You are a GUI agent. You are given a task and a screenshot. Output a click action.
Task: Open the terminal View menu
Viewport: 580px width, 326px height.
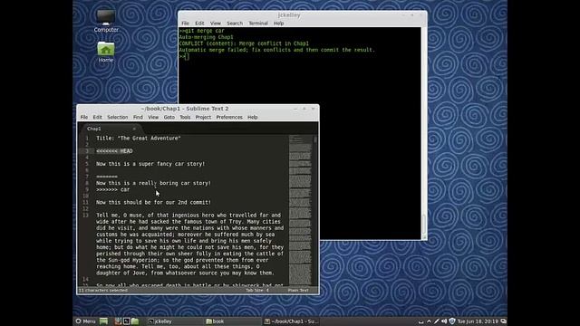pyautogui.click(x=216, y=24)
